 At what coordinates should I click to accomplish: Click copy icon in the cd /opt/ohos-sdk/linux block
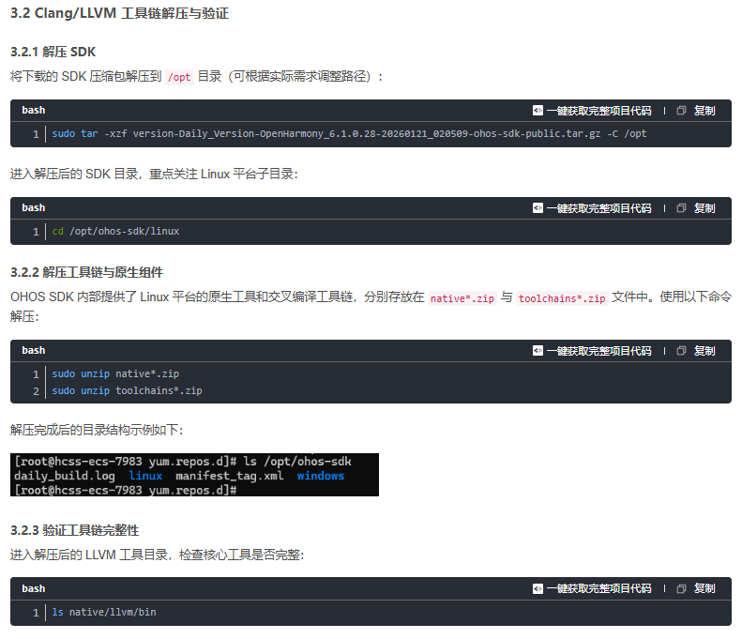coord(681,207)
